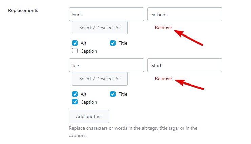Click the "Caption" label text in tee row
The height and width of the screenshot is (144, 251).
pos(89,102)
